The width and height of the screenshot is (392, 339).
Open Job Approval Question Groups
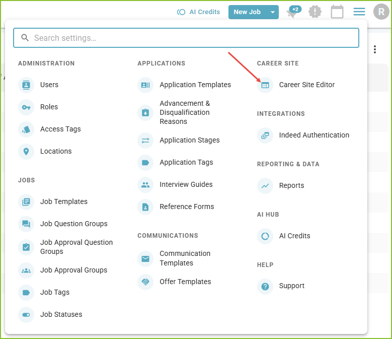coord(76,247)
